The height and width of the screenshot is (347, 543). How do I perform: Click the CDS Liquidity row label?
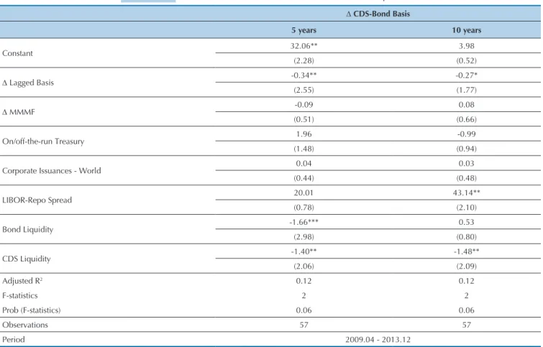click(x=27, y=259)
